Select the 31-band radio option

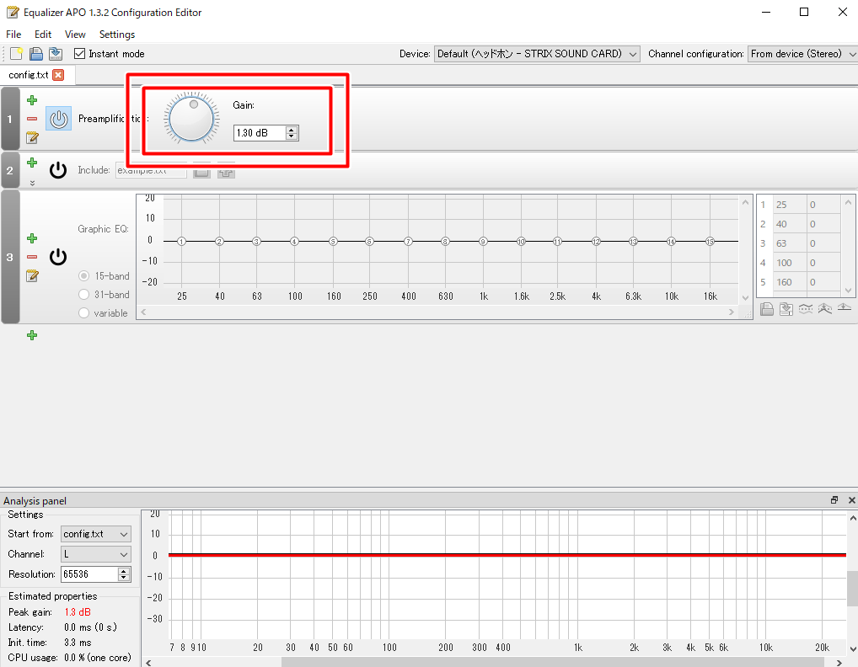pyautogui.click(x=83, y=295)
